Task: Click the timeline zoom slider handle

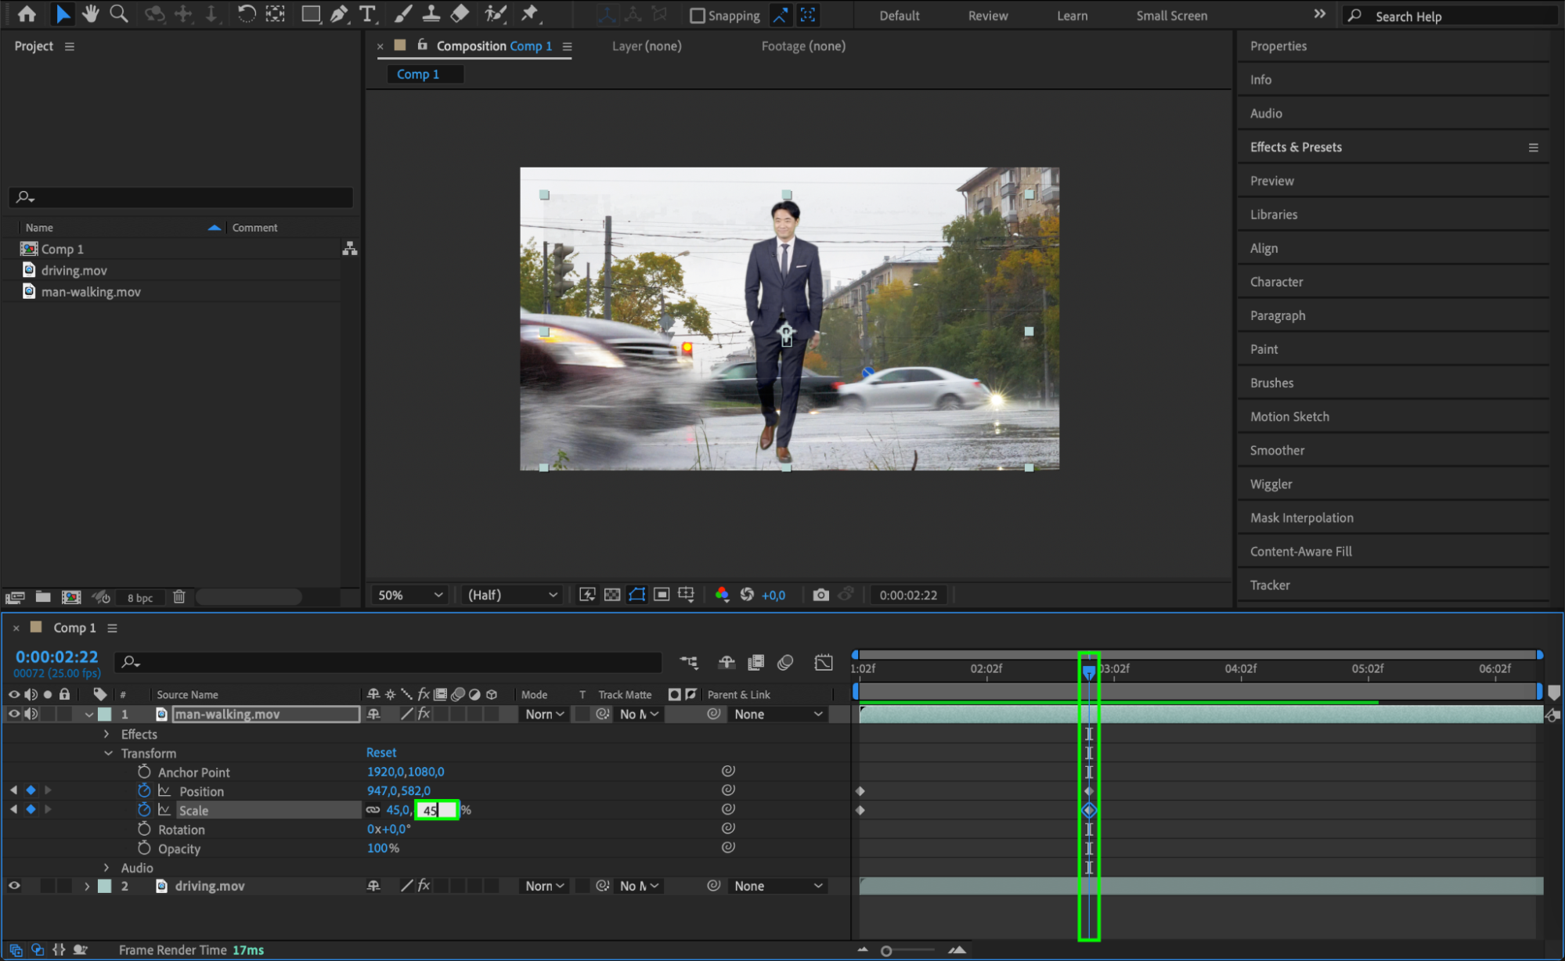Action: 886,951
